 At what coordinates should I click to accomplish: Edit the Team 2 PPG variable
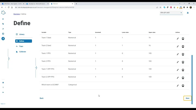click(x=177, y=62)
